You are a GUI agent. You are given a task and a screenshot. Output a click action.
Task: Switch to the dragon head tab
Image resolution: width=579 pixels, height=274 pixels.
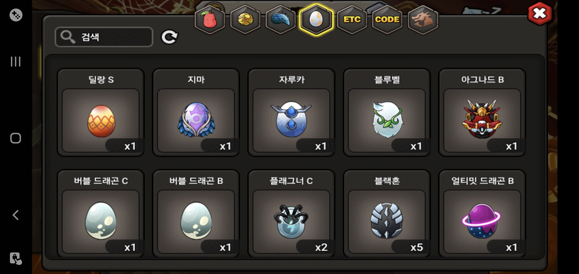point(423,20)
